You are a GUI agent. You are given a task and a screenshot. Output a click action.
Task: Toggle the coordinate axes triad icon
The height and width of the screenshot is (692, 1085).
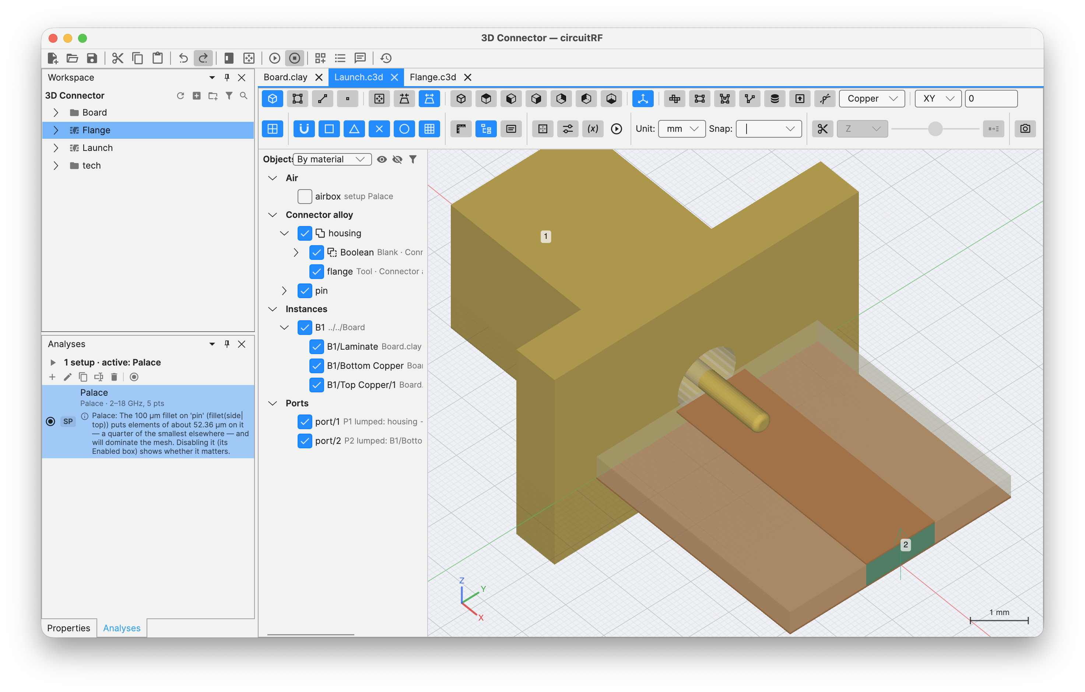pos(643,99)
